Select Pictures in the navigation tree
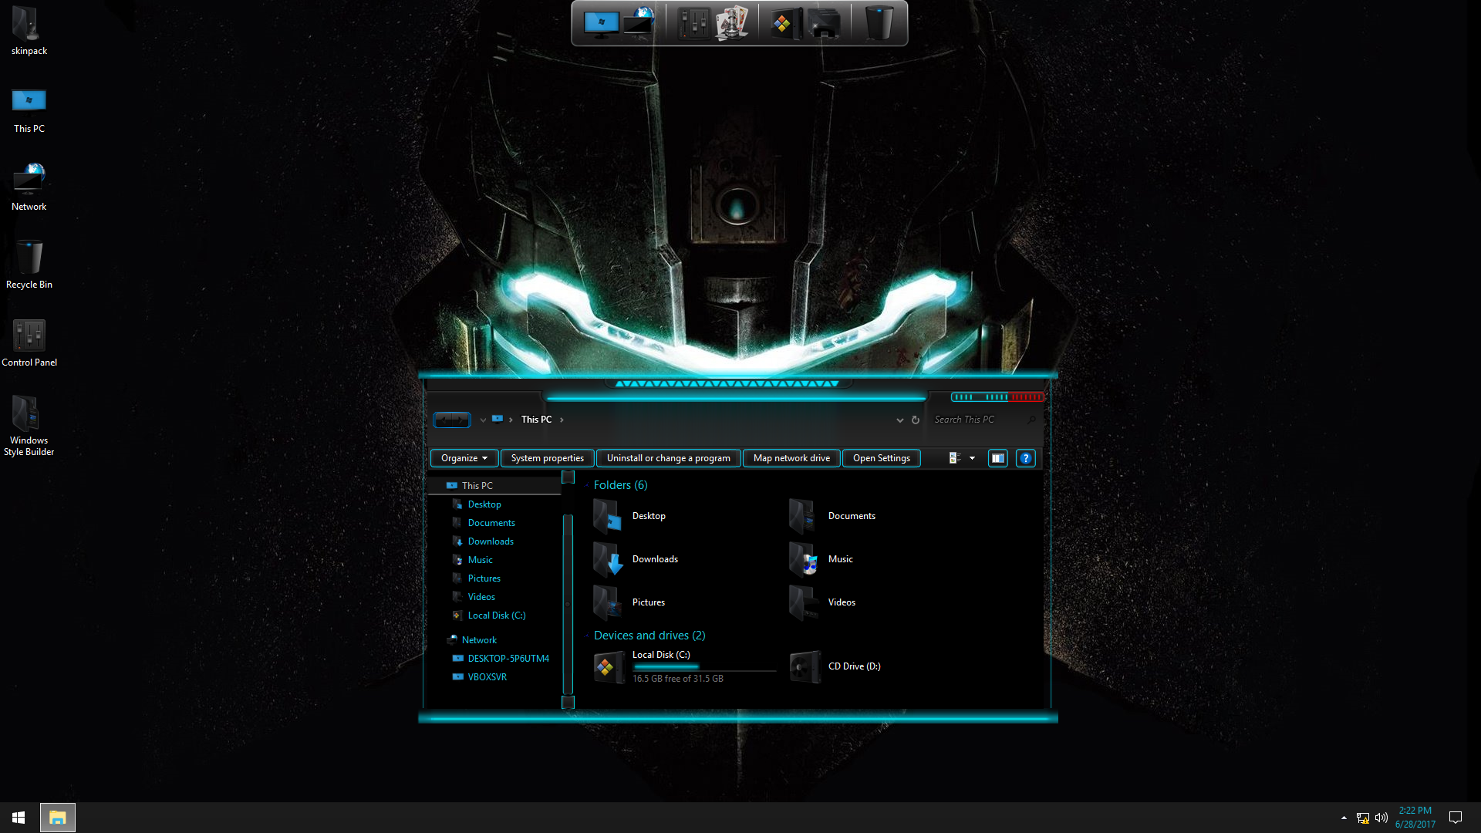 (x=484, y=578)
